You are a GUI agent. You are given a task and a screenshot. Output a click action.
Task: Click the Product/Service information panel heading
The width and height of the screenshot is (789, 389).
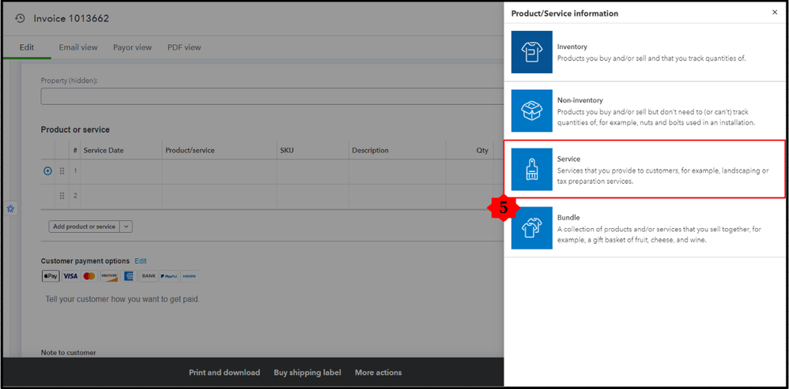point(564,13)
